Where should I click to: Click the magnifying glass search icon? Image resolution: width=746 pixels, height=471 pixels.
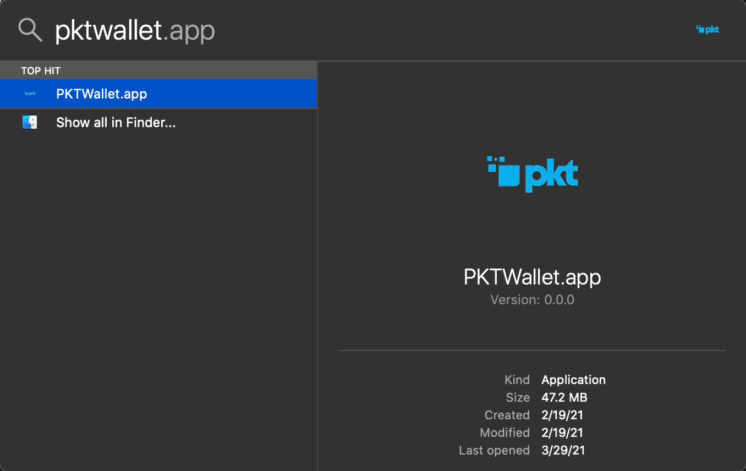pyautogui.click(x=30, y=30)
